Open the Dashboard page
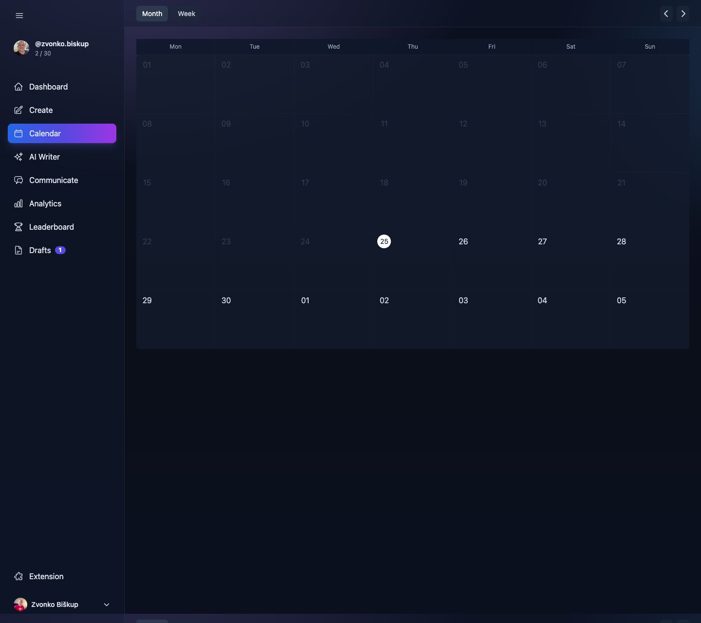The width and height of the screenshot is (701, 623). 62,87
